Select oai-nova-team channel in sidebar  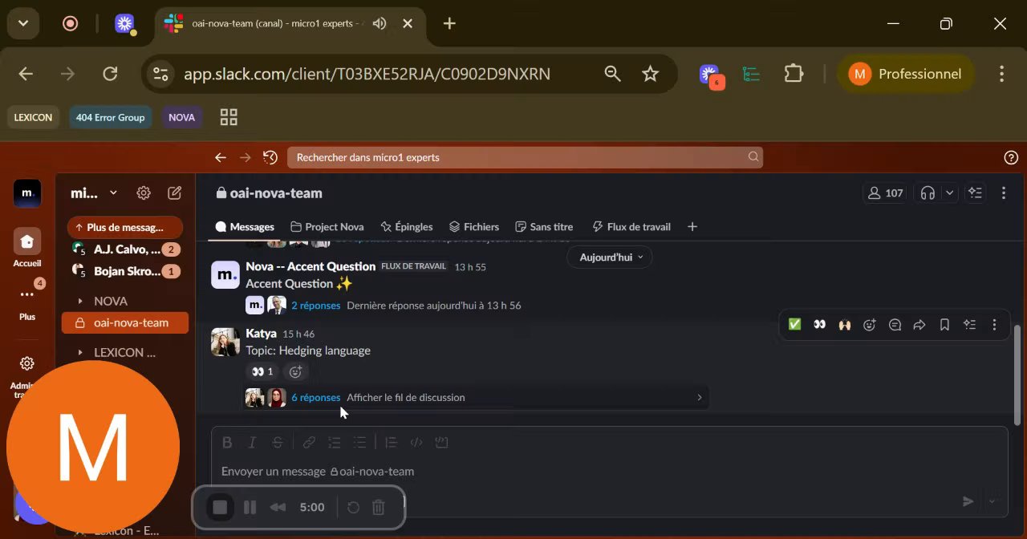pyautogui.click(x=125, y=322)
